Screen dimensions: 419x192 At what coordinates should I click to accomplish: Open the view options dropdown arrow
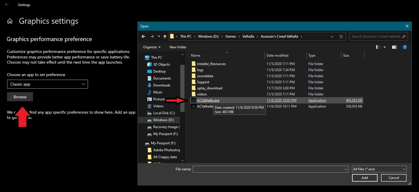(x=385, y=47)
